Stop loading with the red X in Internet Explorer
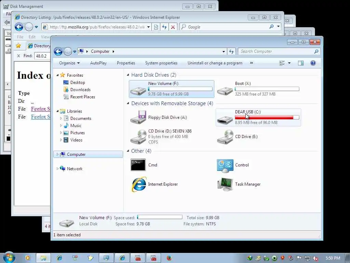 [173, 27]
